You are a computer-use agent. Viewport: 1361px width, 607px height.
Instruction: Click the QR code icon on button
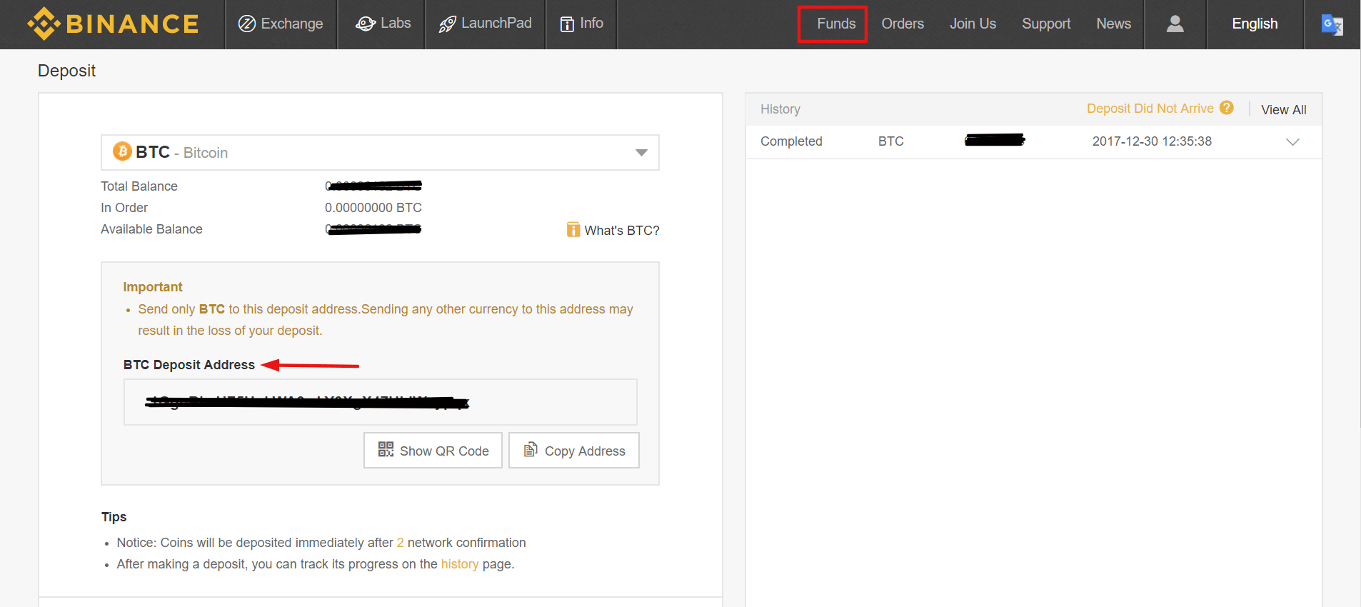386,449
